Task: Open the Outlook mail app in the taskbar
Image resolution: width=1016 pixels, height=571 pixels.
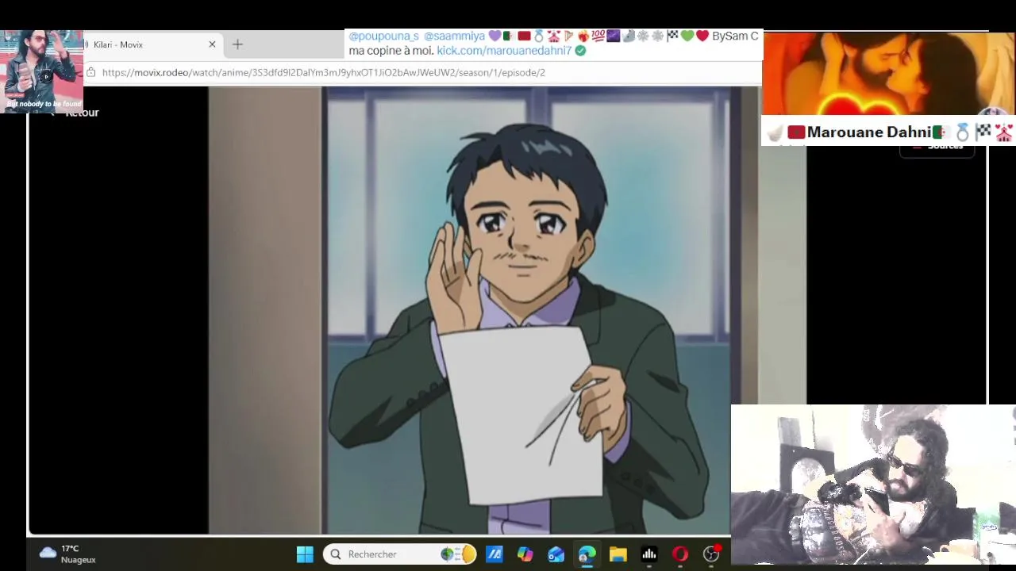Action: 556,554
